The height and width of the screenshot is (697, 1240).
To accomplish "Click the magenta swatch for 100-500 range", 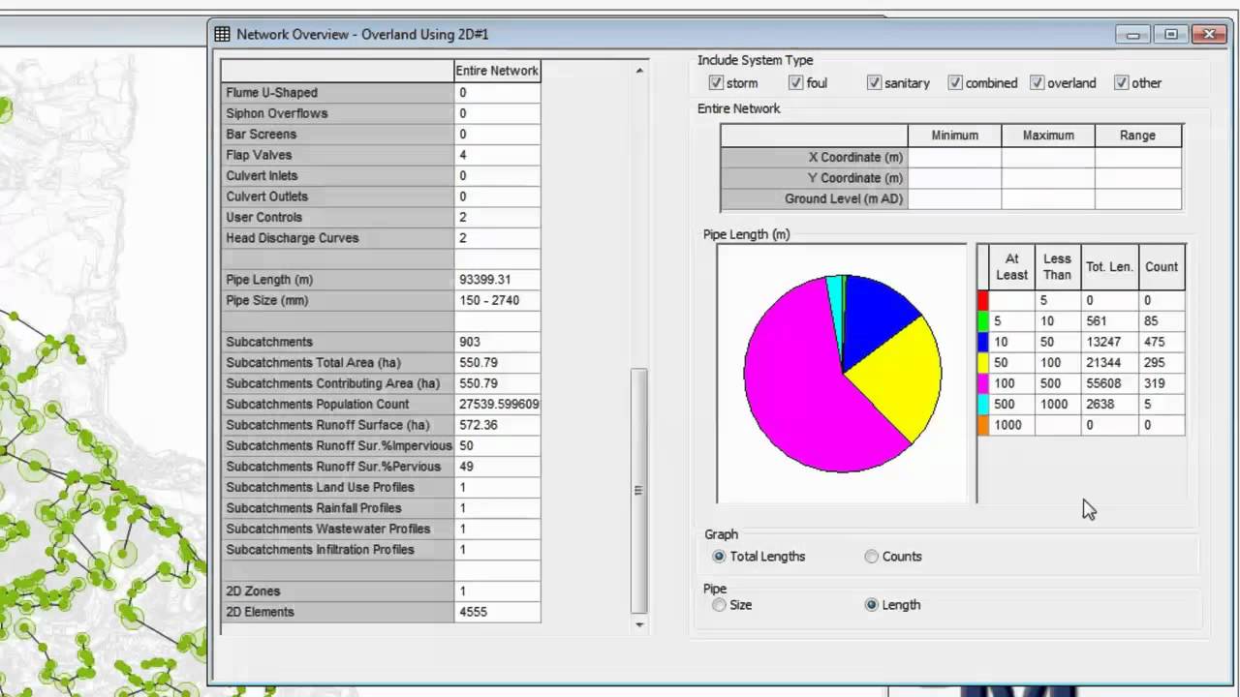I will tap(983, 383).
